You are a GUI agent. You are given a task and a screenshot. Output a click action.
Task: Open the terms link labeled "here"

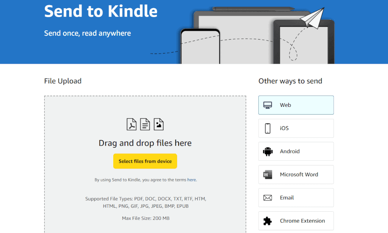click(192, 180)
